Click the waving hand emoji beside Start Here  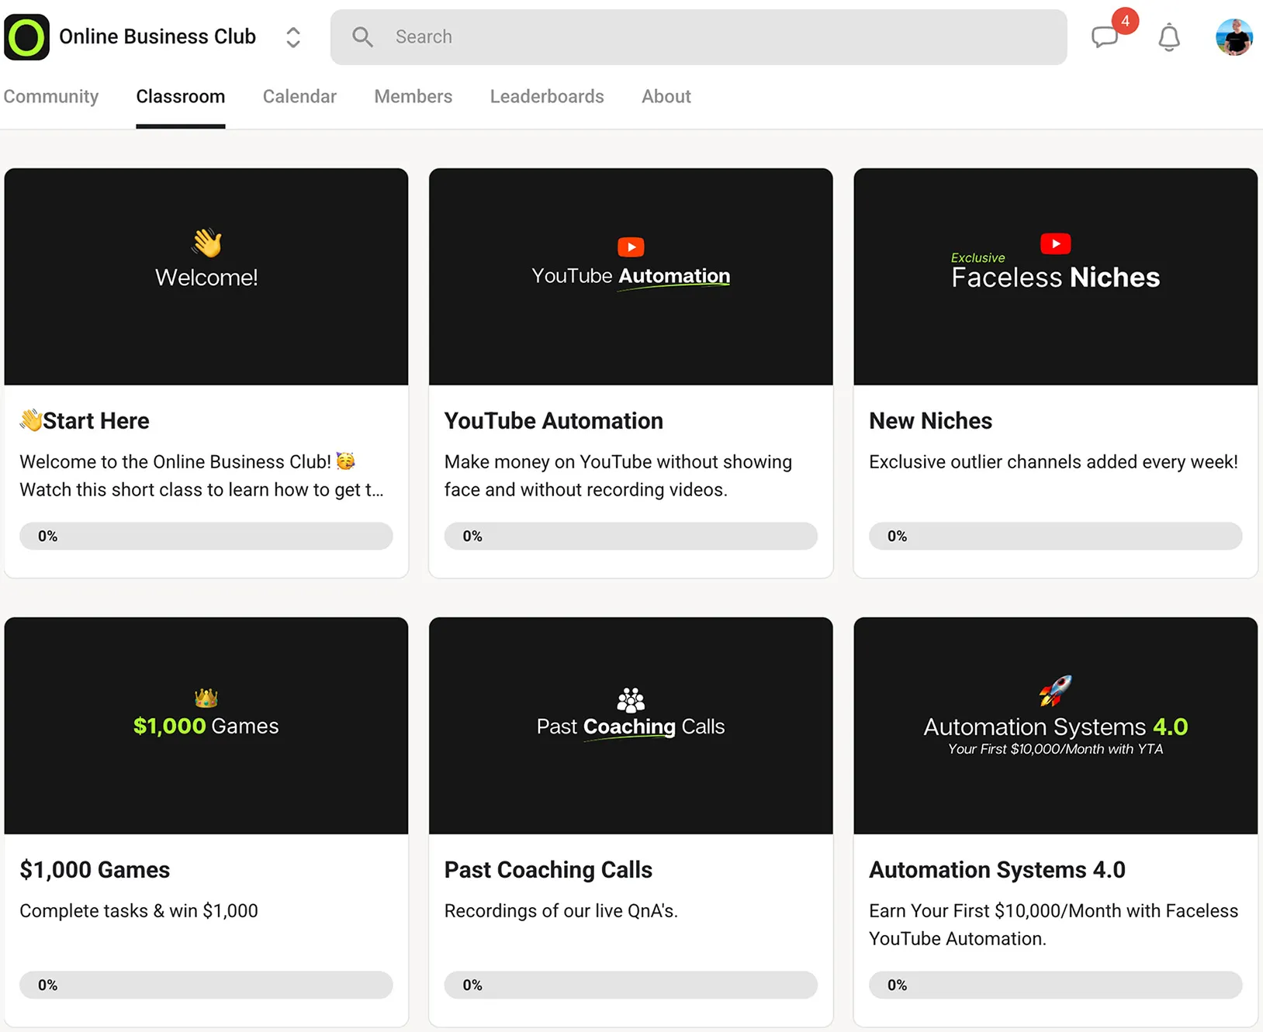[x=31, y=420]
